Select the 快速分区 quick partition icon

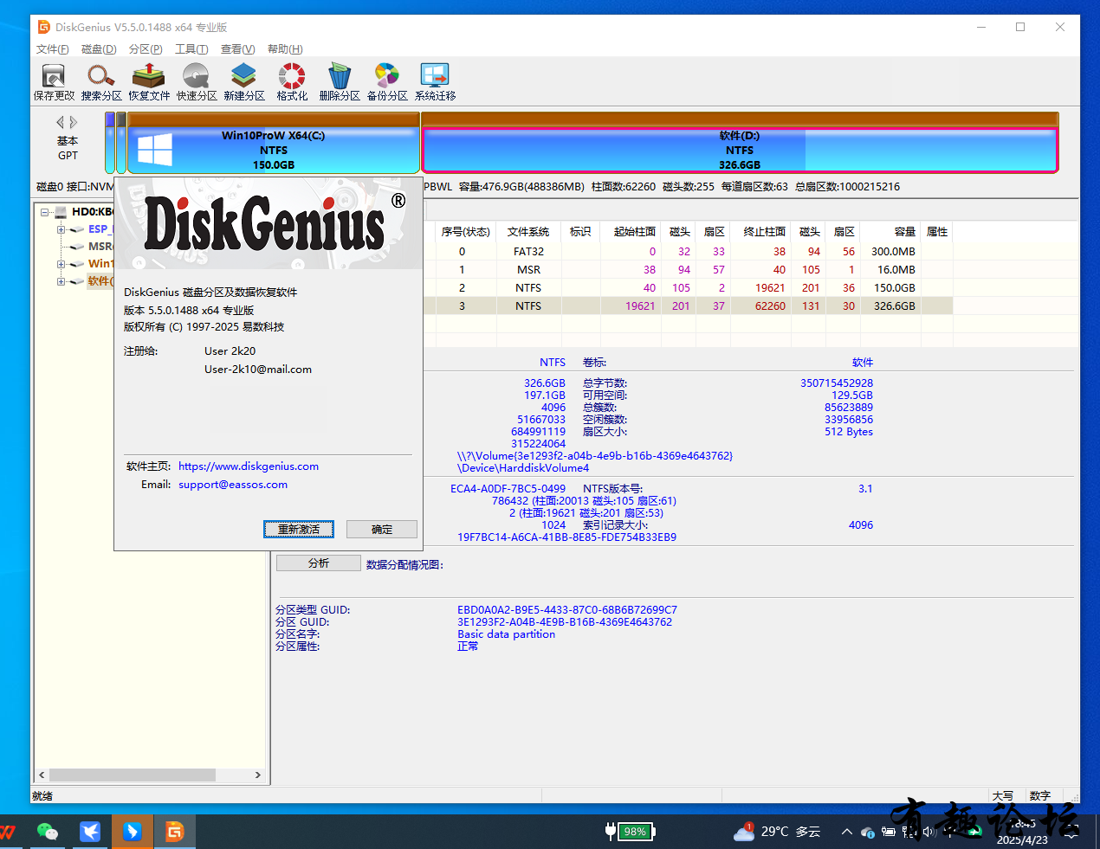[197, 82]
